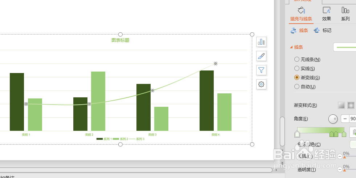Image resolution: width=356 pixels, height=178 pixels.
Task: Click the chart's top center resize handle
Action: pyautogui.click(x=120, y=34)
